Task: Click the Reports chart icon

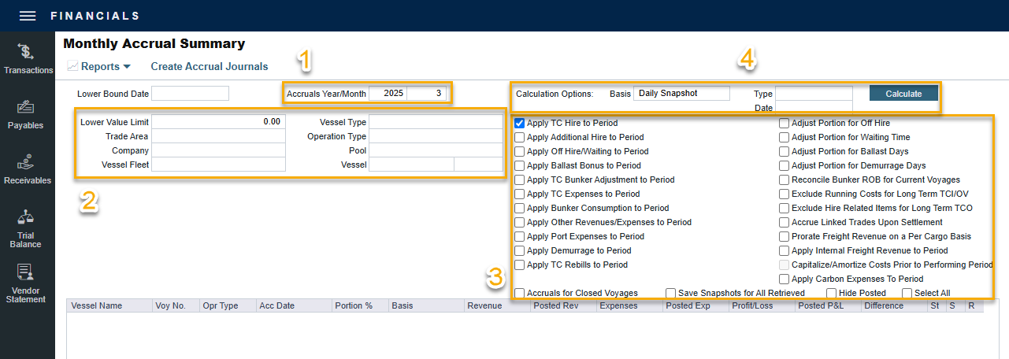Action: point(72,67)
